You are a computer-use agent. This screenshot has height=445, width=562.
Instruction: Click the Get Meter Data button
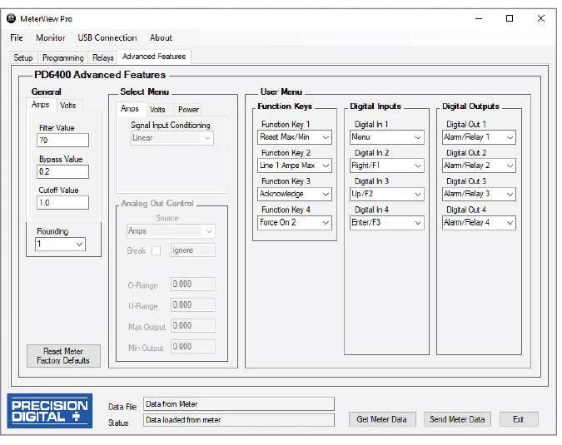(382, 419)
